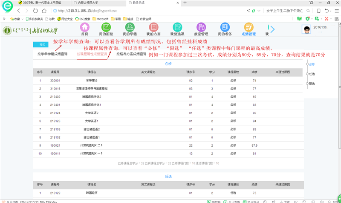The width and height of the screenshot is (341, 203).
Task: Open a new browser tab with plus button
Action: pyautogui.click(x=185, y=3)
